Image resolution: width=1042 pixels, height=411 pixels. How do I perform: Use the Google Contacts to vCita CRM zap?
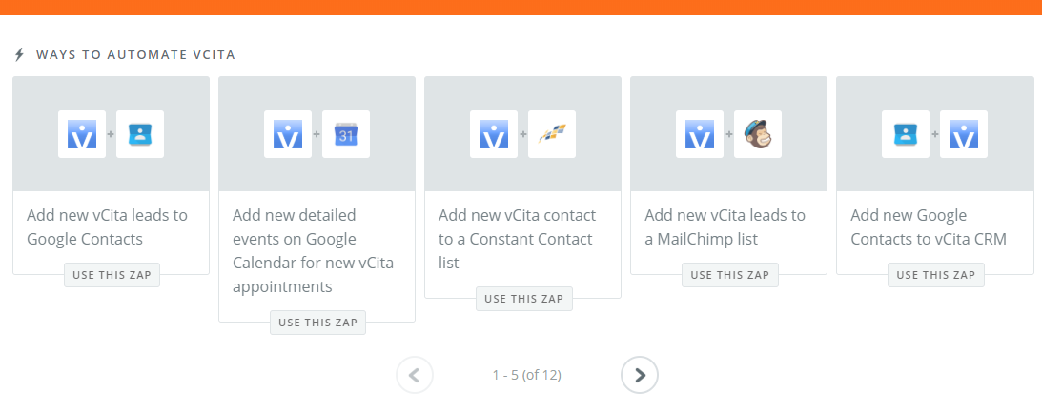[x=935, y=275]
